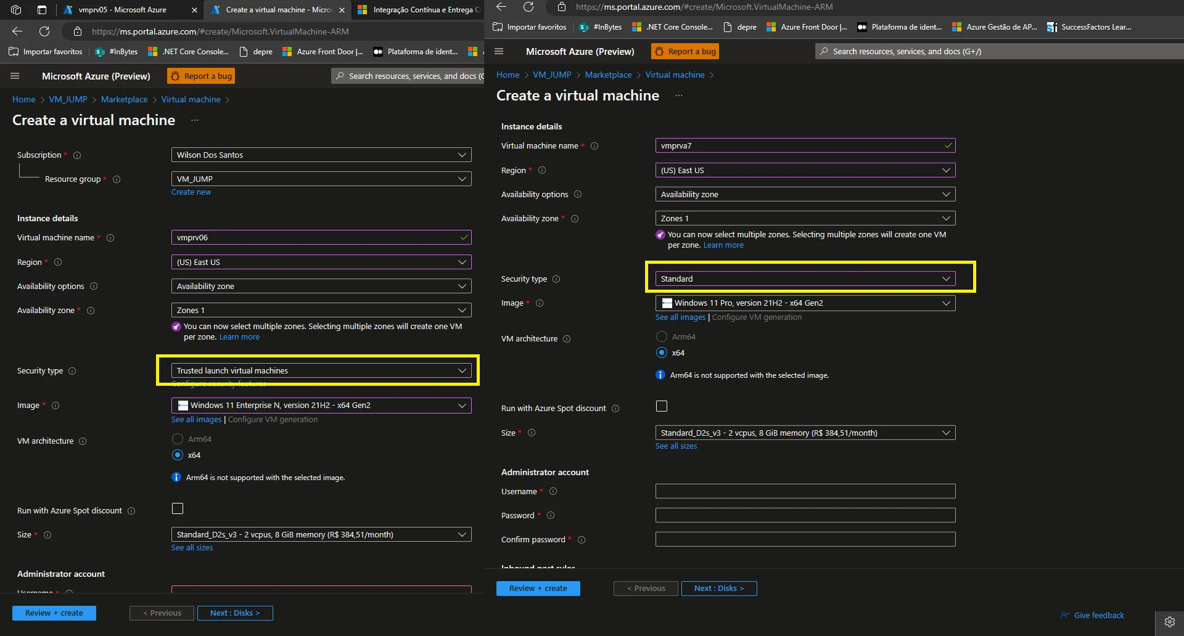1184x636 pixels.
Task: Open portal settings gear icon
Action: pyautogui.click(x=1169, y=622)
